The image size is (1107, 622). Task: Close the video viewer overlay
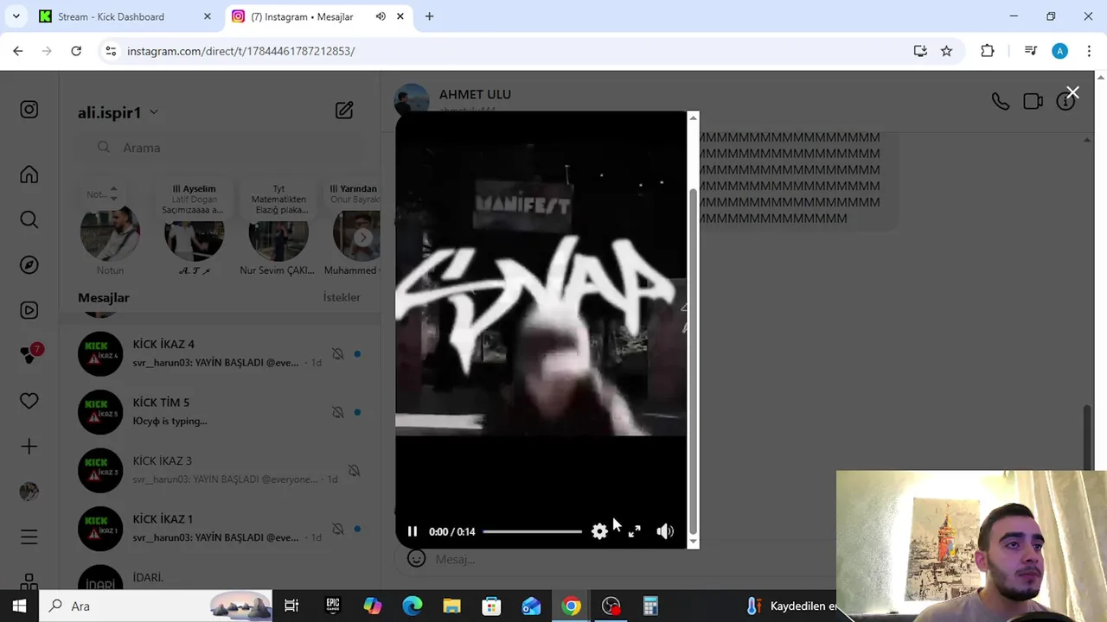[x=1072, y=92]
